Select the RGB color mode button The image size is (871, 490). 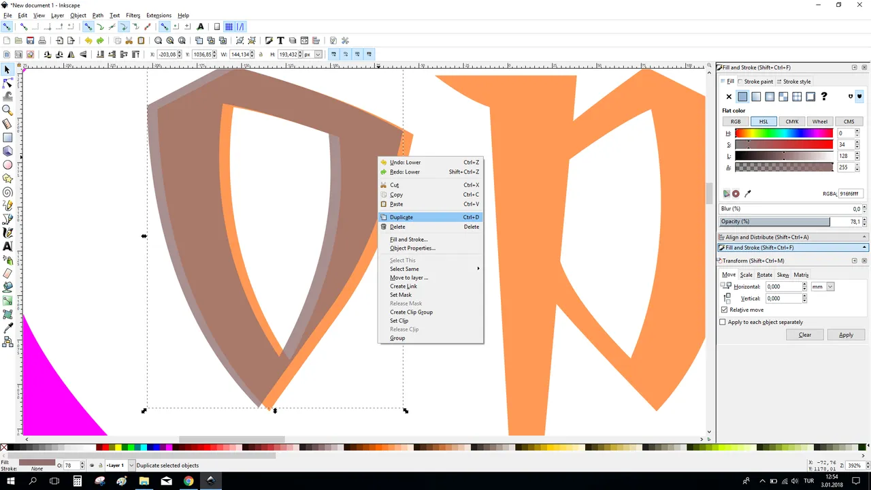point(736,122)
